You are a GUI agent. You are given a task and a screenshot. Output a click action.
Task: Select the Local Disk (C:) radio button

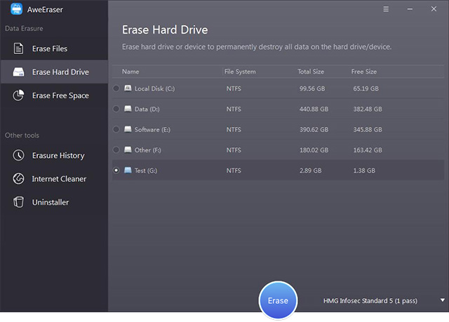[x=116, y=88]
